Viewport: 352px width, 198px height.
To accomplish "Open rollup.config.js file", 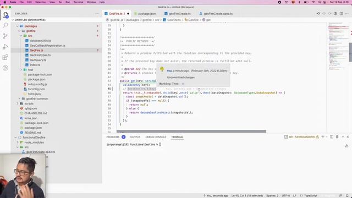I will tap(37, 84).
